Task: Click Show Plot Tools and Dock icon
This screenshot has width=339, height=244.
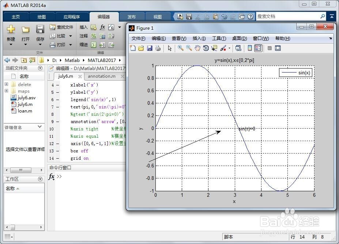Action: click(x=278, y=48)
